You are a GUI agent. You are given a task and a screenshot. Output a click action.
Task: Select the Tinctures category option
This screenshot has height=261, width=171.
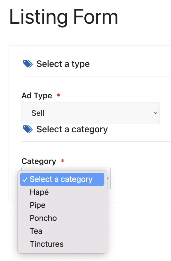(46, 244)
